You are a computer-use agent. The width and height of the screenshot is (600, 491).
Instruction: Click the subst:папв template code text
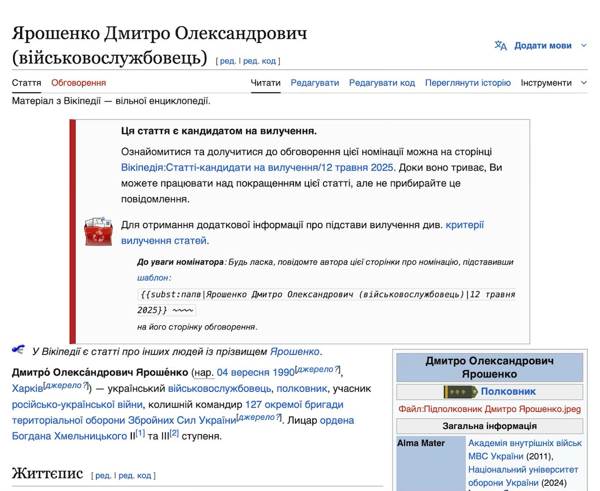coord(327,302)
